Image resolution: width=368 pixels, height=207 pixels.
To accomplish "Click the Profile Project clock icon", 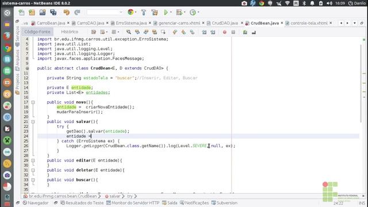I will (193, 12).
